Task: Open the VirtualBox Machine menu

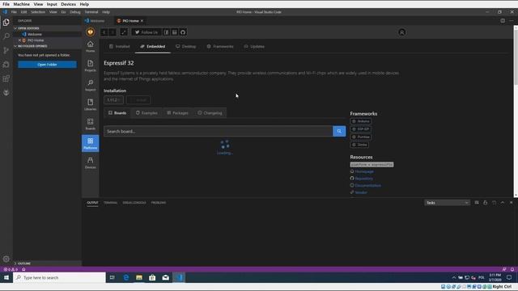Action: tap(22, 4)
